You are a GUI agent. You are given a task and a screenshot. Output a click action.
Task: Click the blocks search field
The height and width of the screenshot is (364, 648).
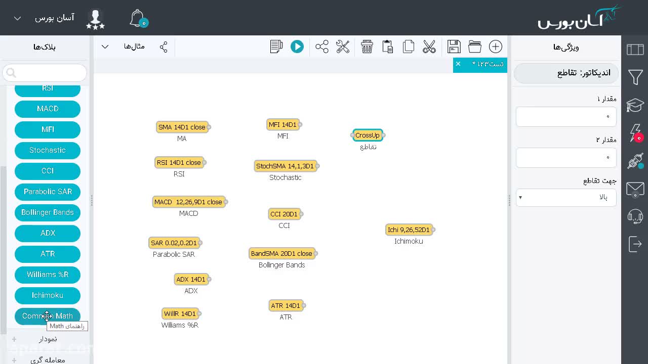pos(45,73)
